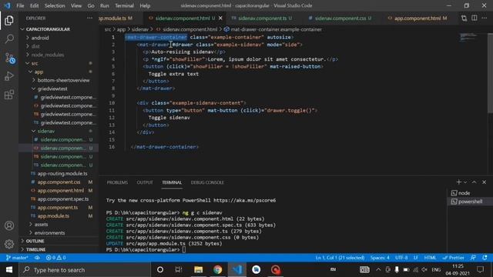Open the Search view in activity bar
This screenshot has height=277, width=493.
pos(9,39)
